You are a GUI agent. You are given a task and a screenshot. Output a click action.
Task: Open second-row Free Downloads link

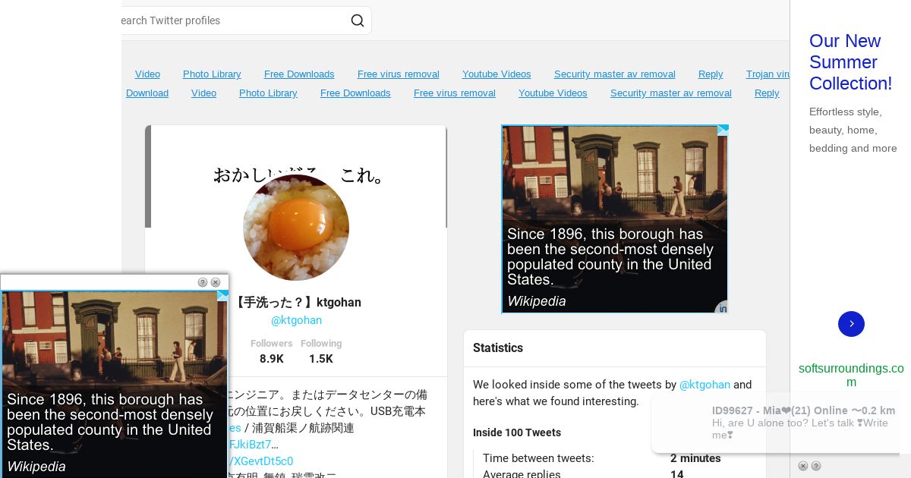point(355,93)
